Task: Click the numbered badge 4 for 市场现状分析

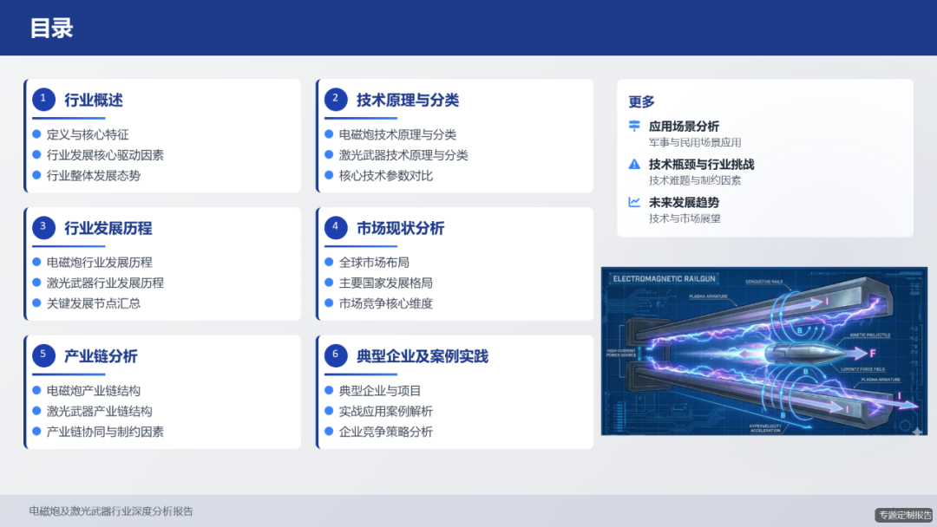Action: (x=337, y=228)
